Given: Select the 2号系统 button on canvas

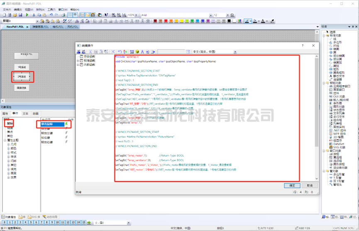Looking at the screenshot, I should tap(22, 77).
